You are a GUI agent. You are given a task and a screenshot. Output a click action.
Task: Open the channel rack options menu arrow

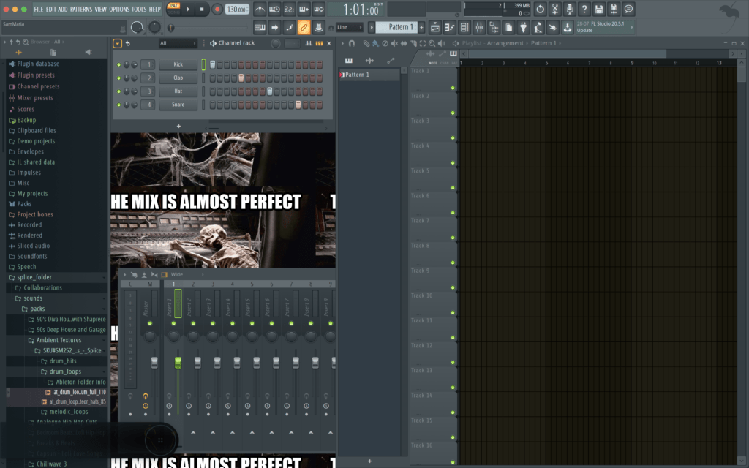(x=117, y=43)
